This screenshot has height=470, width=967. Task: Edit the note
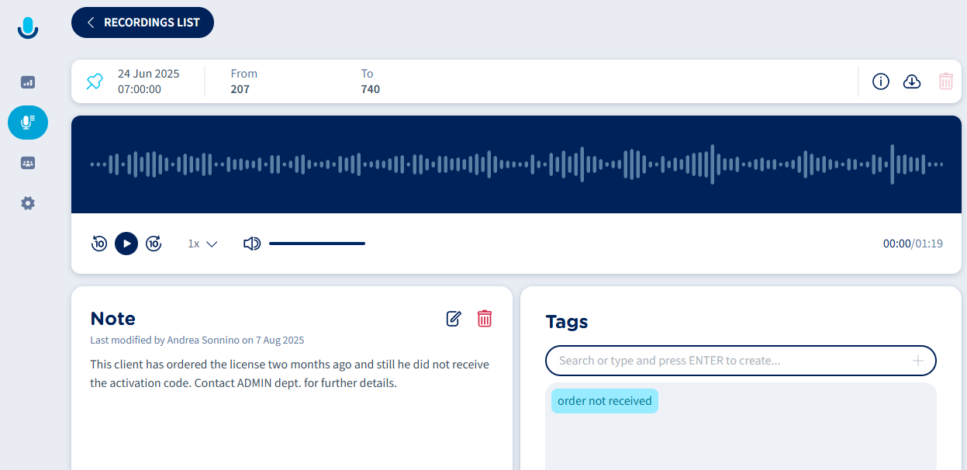click(454, 318)
